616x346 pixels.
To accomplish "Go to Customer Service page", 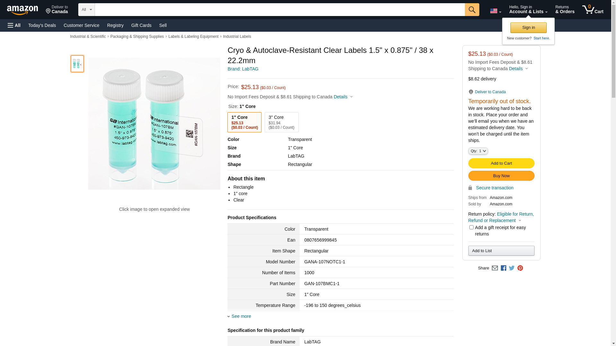I will (81, 25).
